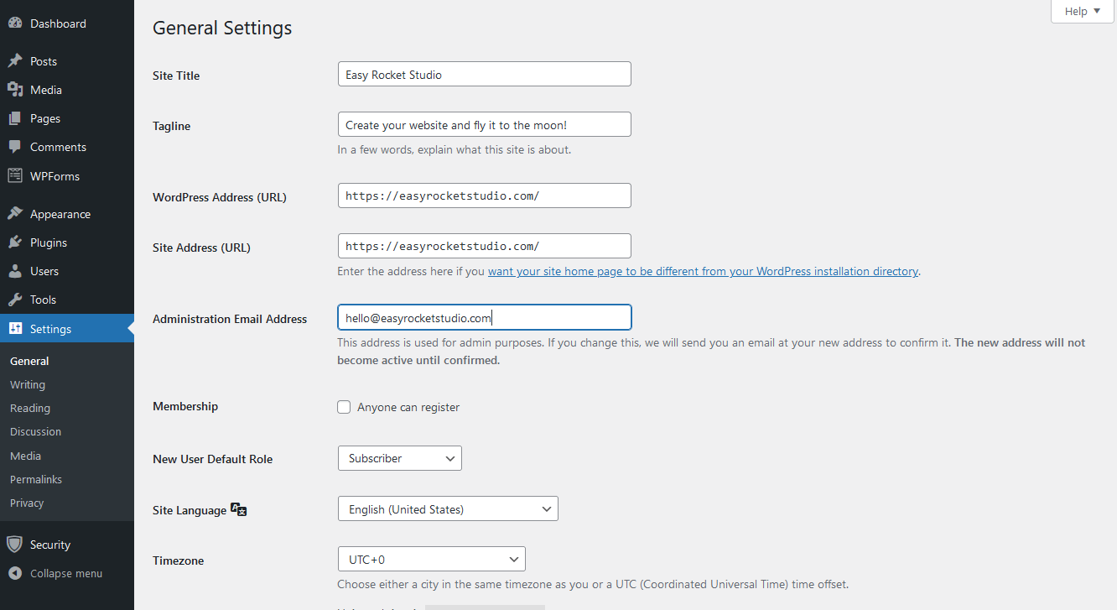This screenshot has width=1117, height=610.
Task: Click the Media library icon
Action: coord(15,90)
